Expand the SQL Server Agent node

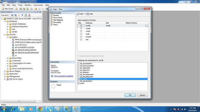(5, 79)
